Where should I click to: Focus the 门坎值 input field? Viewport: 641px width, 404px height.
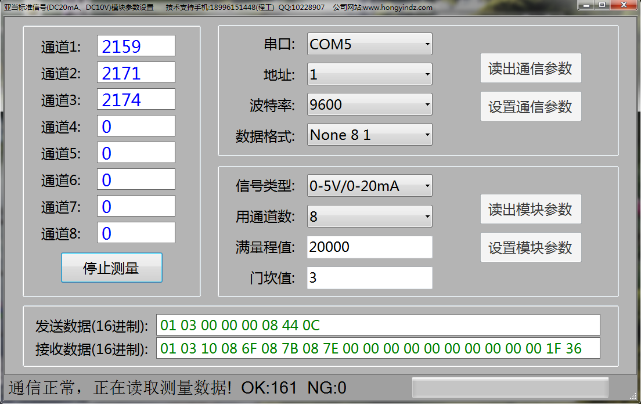369,277
